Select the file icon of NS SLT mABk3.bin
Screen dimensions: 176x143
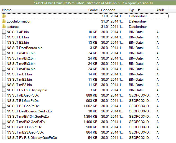tap(4, 63)
